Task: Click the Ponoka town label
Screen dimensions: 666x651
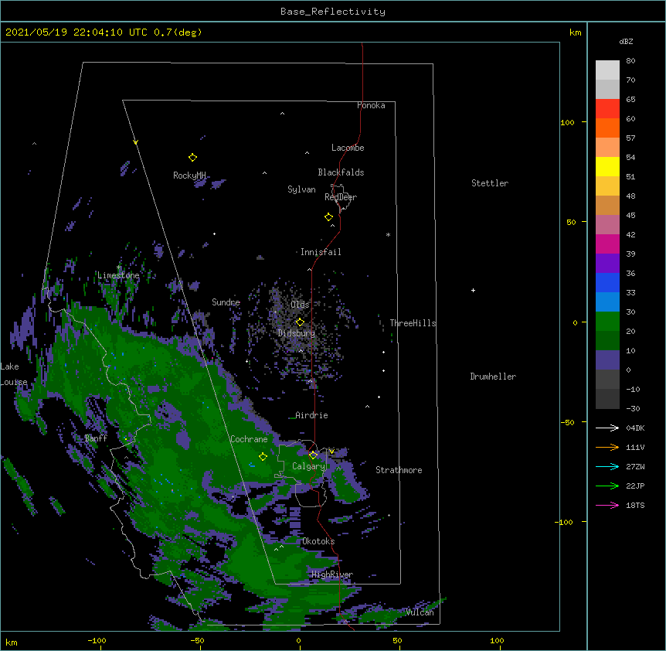Action: coord(371,105)
